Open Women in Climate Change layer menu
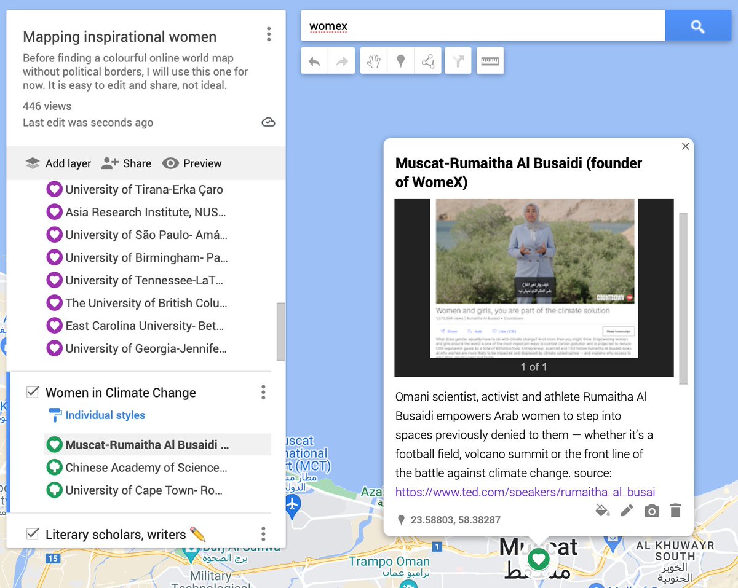 point(263,392)
